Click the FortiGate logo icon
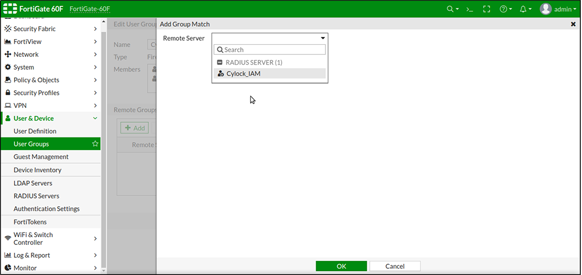 [10, 9]
